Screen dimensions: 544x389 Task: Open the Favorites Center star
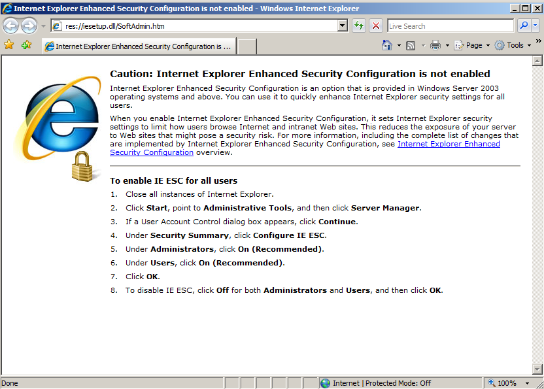pyautogui.click(x=9, y=45)
